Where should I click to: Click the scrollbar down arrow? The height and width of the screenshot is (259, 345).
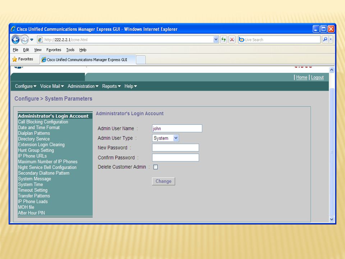332,219
